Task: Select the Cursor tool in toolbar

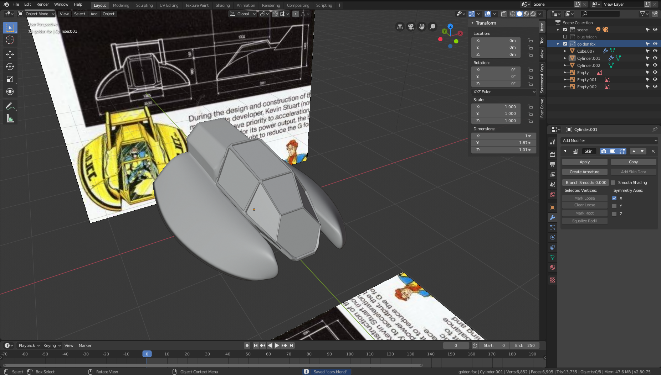Action: 10,40
